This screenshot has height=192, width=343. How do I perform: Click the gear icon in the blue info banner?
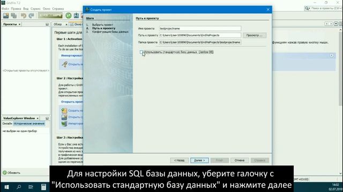[332, 55]
